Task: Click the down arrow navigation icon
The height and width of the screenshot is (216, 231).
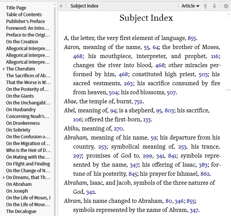Action: (x=214, y=6)
